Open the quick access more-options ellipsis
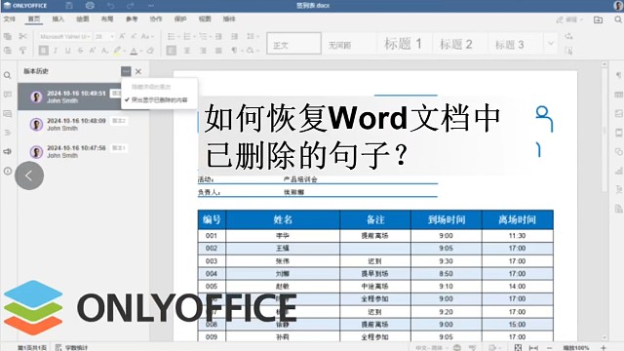Screen dimensions: 624x351 (151, 6)
